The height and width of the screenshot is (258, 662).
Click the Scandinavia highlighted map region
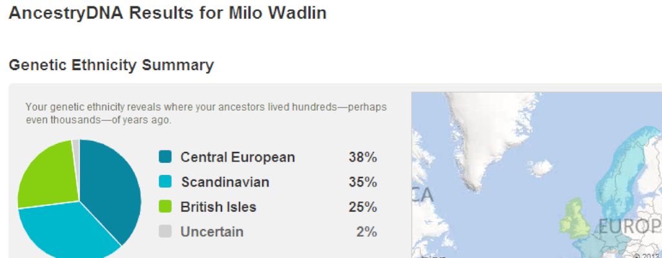(x=625, y=177)
